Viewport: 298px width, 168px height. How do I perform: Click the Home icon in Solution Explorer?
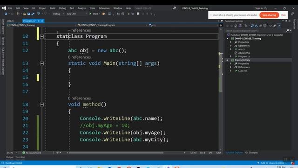pyautogui.click(x=236, y=26)
